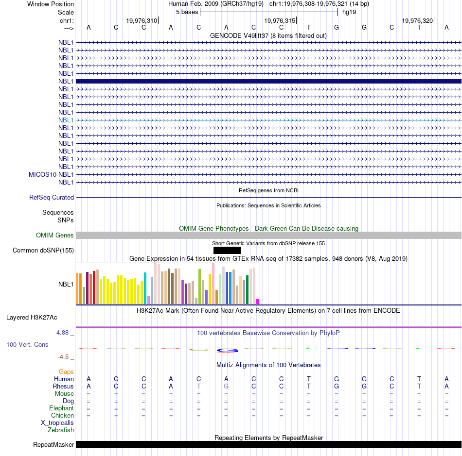Click the 19,976,315 position marker
This screenshot has width=462, height=456.
pyautogui.click(x=280, y=20)
